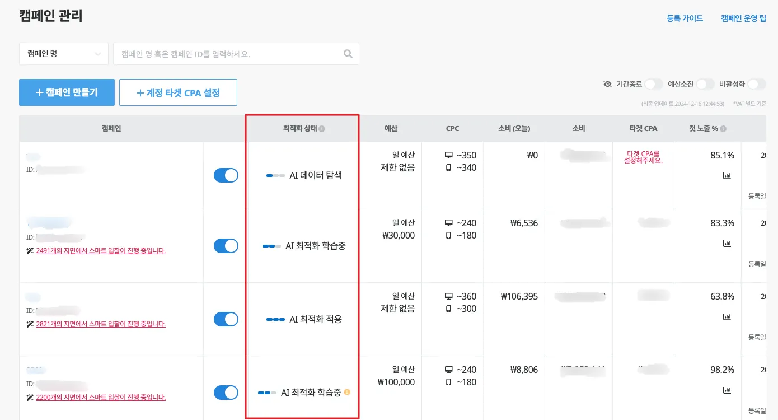Open bar chart icon under 63.8%
The width and height of the screenshot is (778, 420).
(x=727, y=317)
